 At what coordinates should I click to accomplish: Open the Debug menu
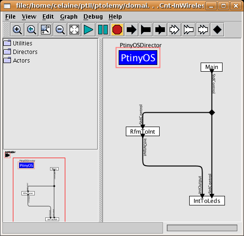pos(93,17)
